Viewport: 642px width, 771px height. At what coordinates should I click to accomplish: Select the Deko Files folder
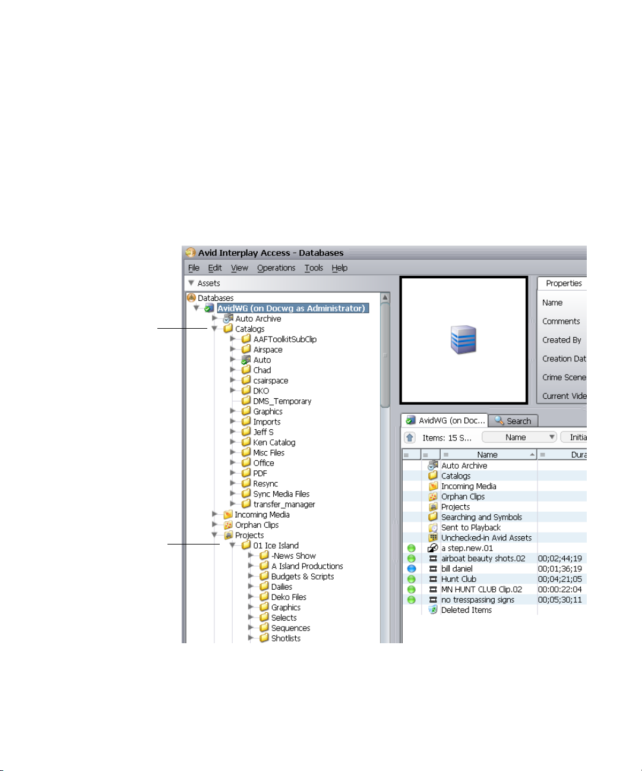(289, 597)
